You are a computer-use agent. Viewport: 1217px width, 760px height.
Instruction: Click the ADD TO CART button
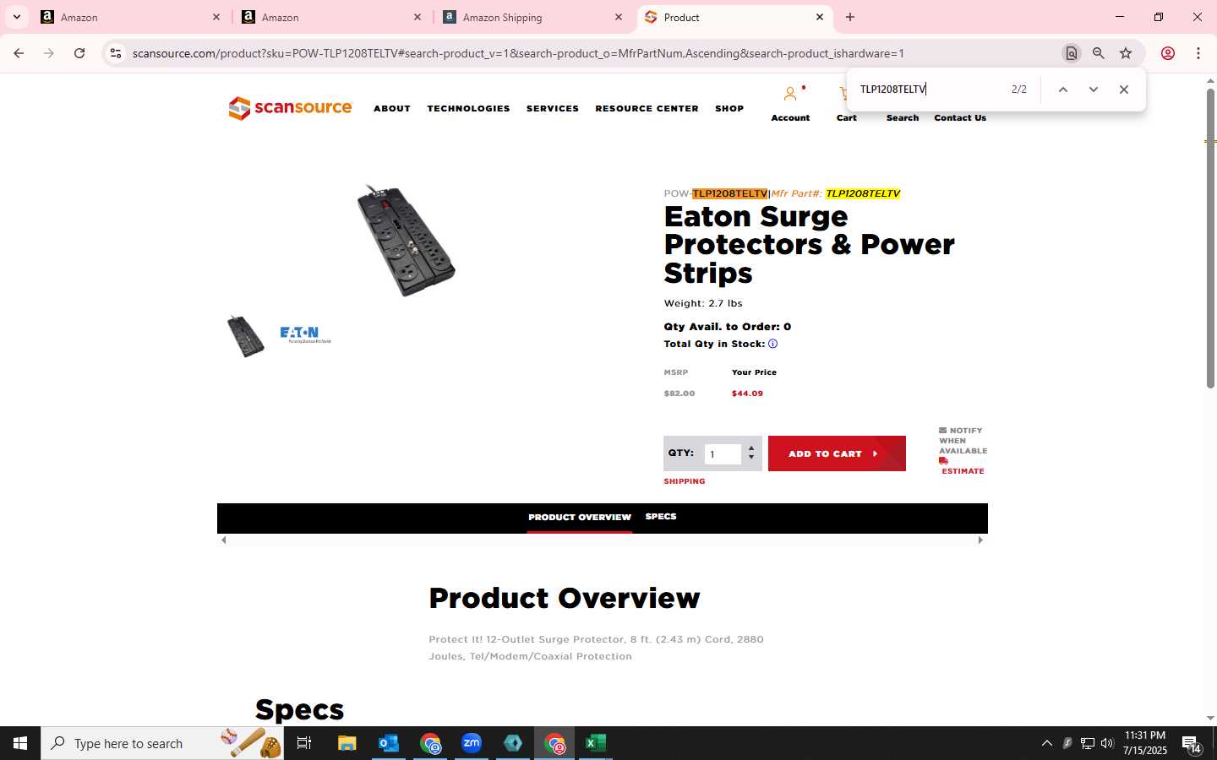[837, 453]
